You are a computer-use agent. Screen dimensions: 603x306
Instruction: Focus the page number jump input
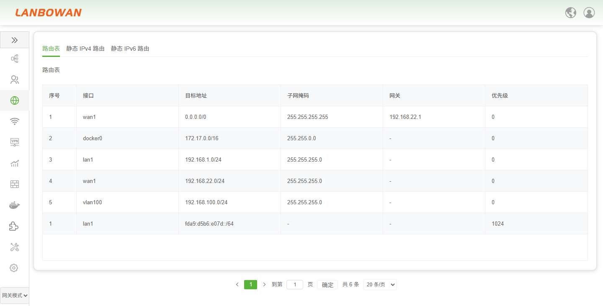pos(295,285)
